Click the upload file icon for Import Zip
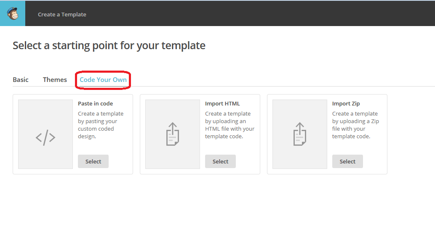This screenshot has width=435, height=229. (300, 134)
